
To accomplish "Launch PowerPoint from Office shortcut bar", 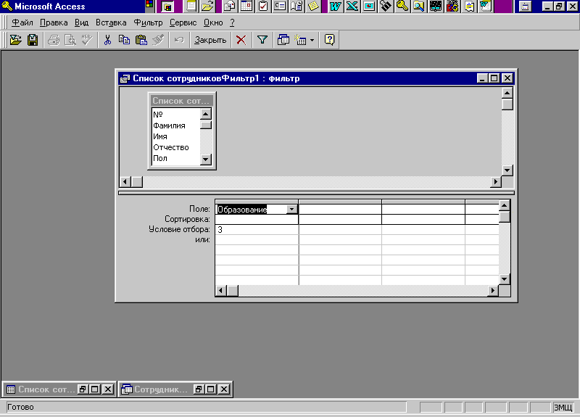I will click(369, 7).
